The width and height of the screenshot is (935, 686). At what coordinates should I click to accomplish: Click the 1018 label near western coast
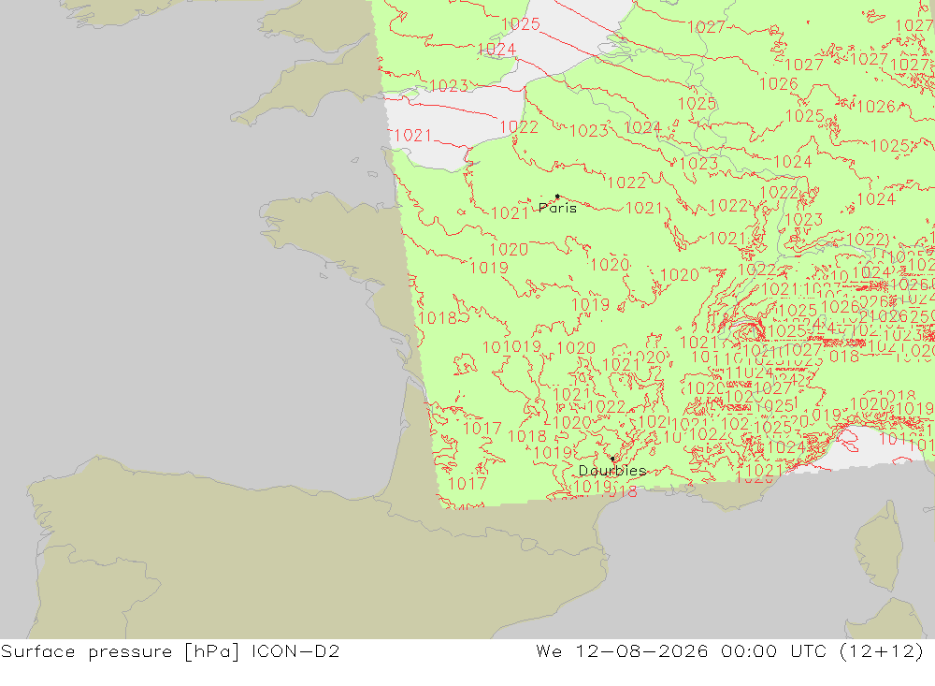tap(437, 318)
